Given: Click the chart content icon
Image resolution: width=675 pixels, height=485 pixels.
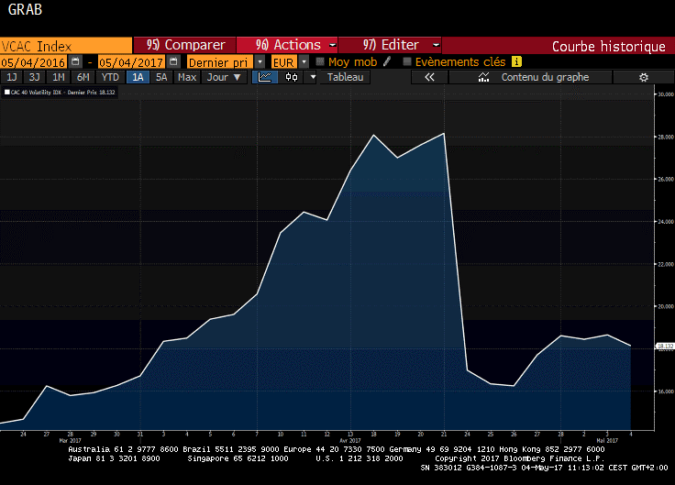Looking at the screenshot, I should 484,77.
